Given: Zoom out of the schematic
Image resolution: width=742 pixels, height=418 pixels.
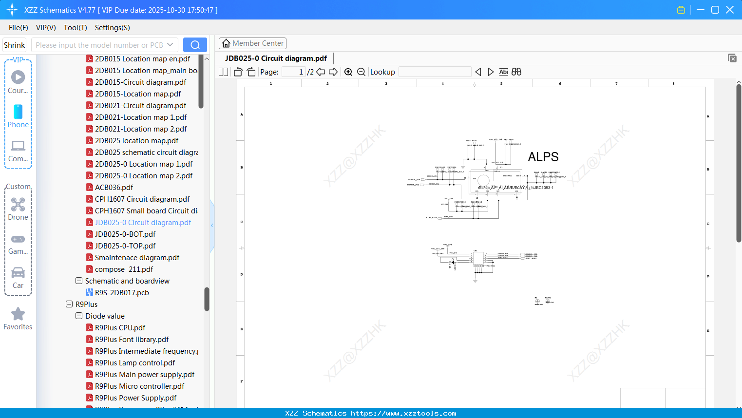Looking at the screenshot, I should coord(361,72).
